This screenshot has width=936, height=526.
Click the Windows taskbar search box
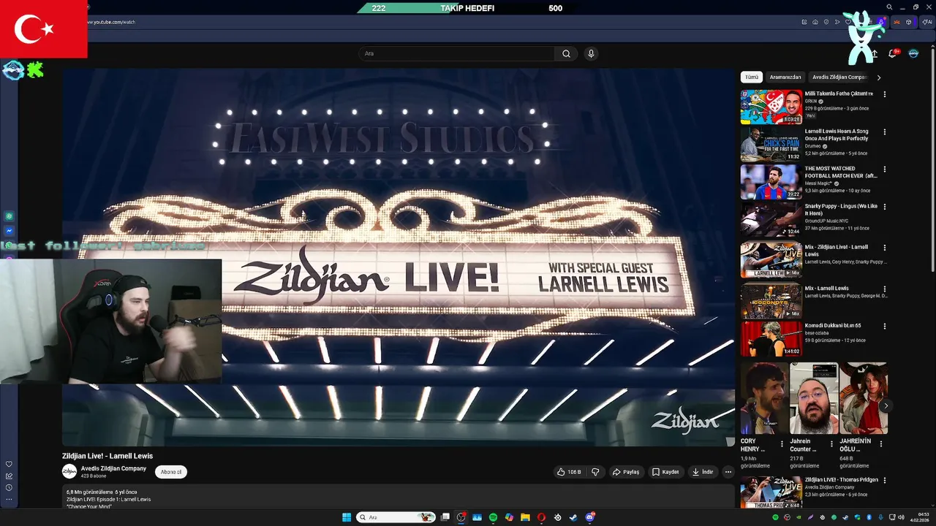click(396, 517)
